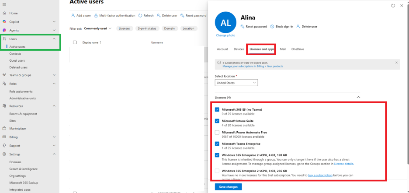Image resolution: width=409 pixels, height=193 pixels.
Task: Click the Support headset icon
Action: point(4,146)
